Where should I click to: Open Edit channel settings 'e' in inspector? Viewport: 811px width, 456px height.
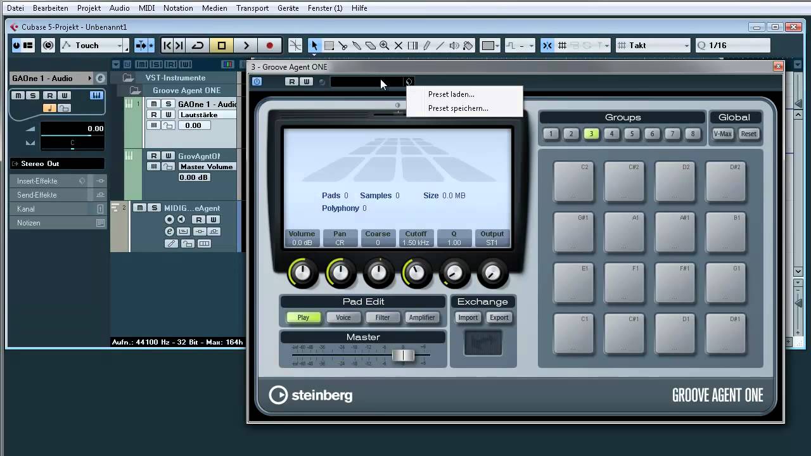(100, 79)
